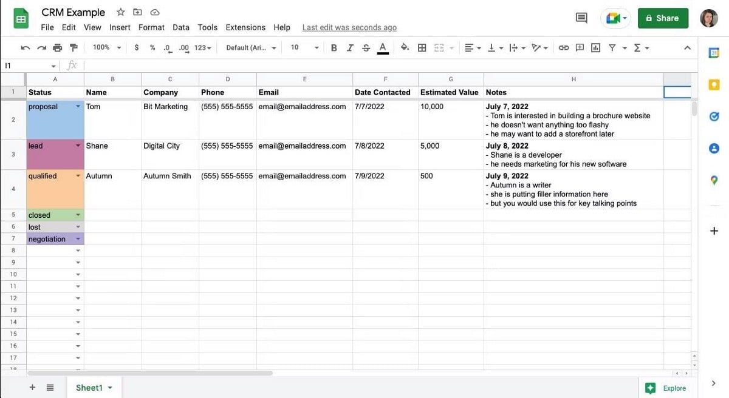This screenshot has width=729, height=398.
Task: Click the Share button
Action: [x=663, y=18]
